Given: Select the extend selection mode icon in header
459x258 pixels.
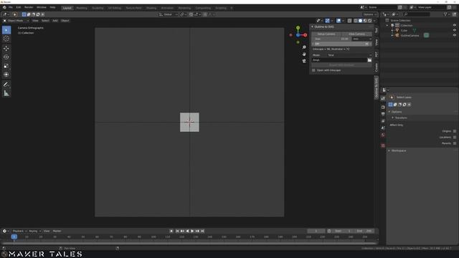Looking at the screenshot, I should click(29, 14).
